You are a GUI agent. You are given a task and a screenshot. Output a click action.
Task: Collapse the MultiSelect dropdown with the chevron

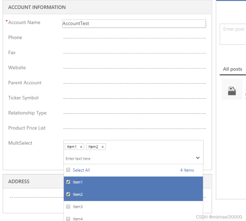(198, 158)
